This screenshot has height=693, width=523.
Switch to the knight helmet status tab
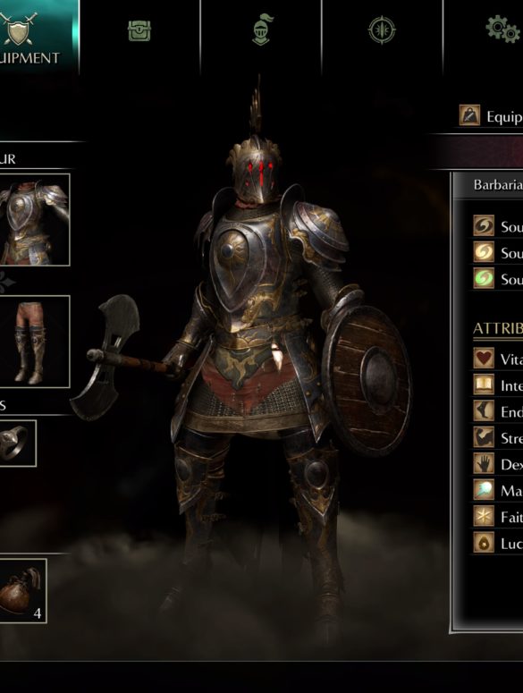coord(261,30)
